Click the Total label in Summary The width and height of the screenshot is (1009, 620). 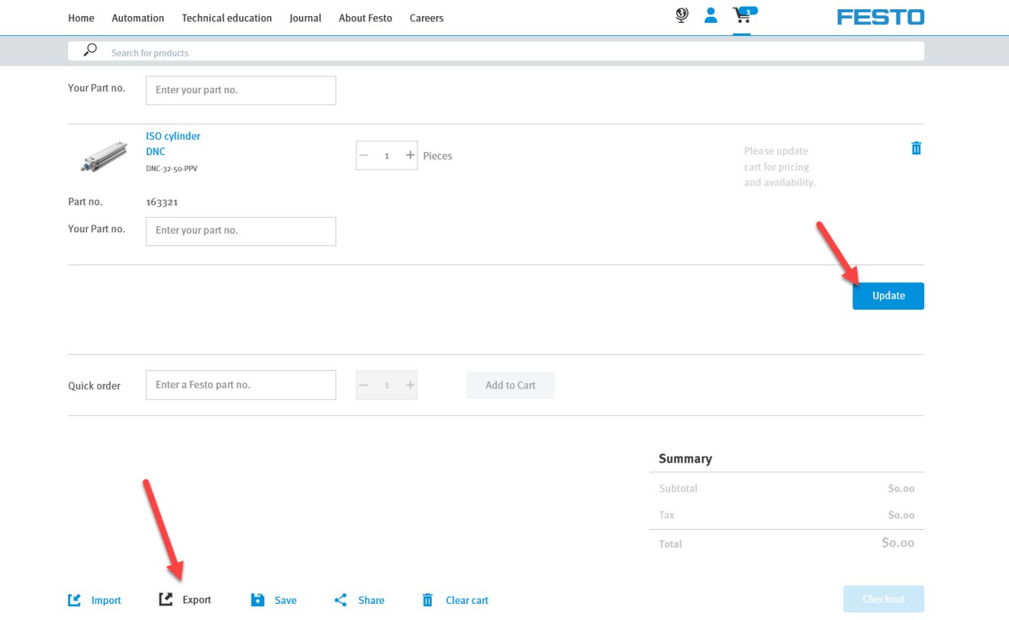point(670,544)
